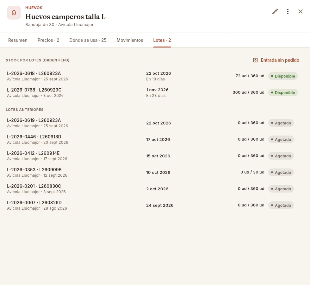Viewport: 310px width, 285px height.
Task: Open the Precios · 2 tab
Action: pyautogui.click(x=48, y=40)
